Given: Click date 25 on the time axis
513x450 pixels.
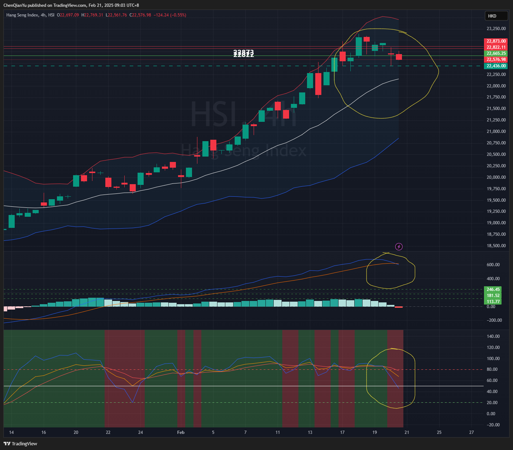Looking at the screenshot, I should [x=439, y=432].
